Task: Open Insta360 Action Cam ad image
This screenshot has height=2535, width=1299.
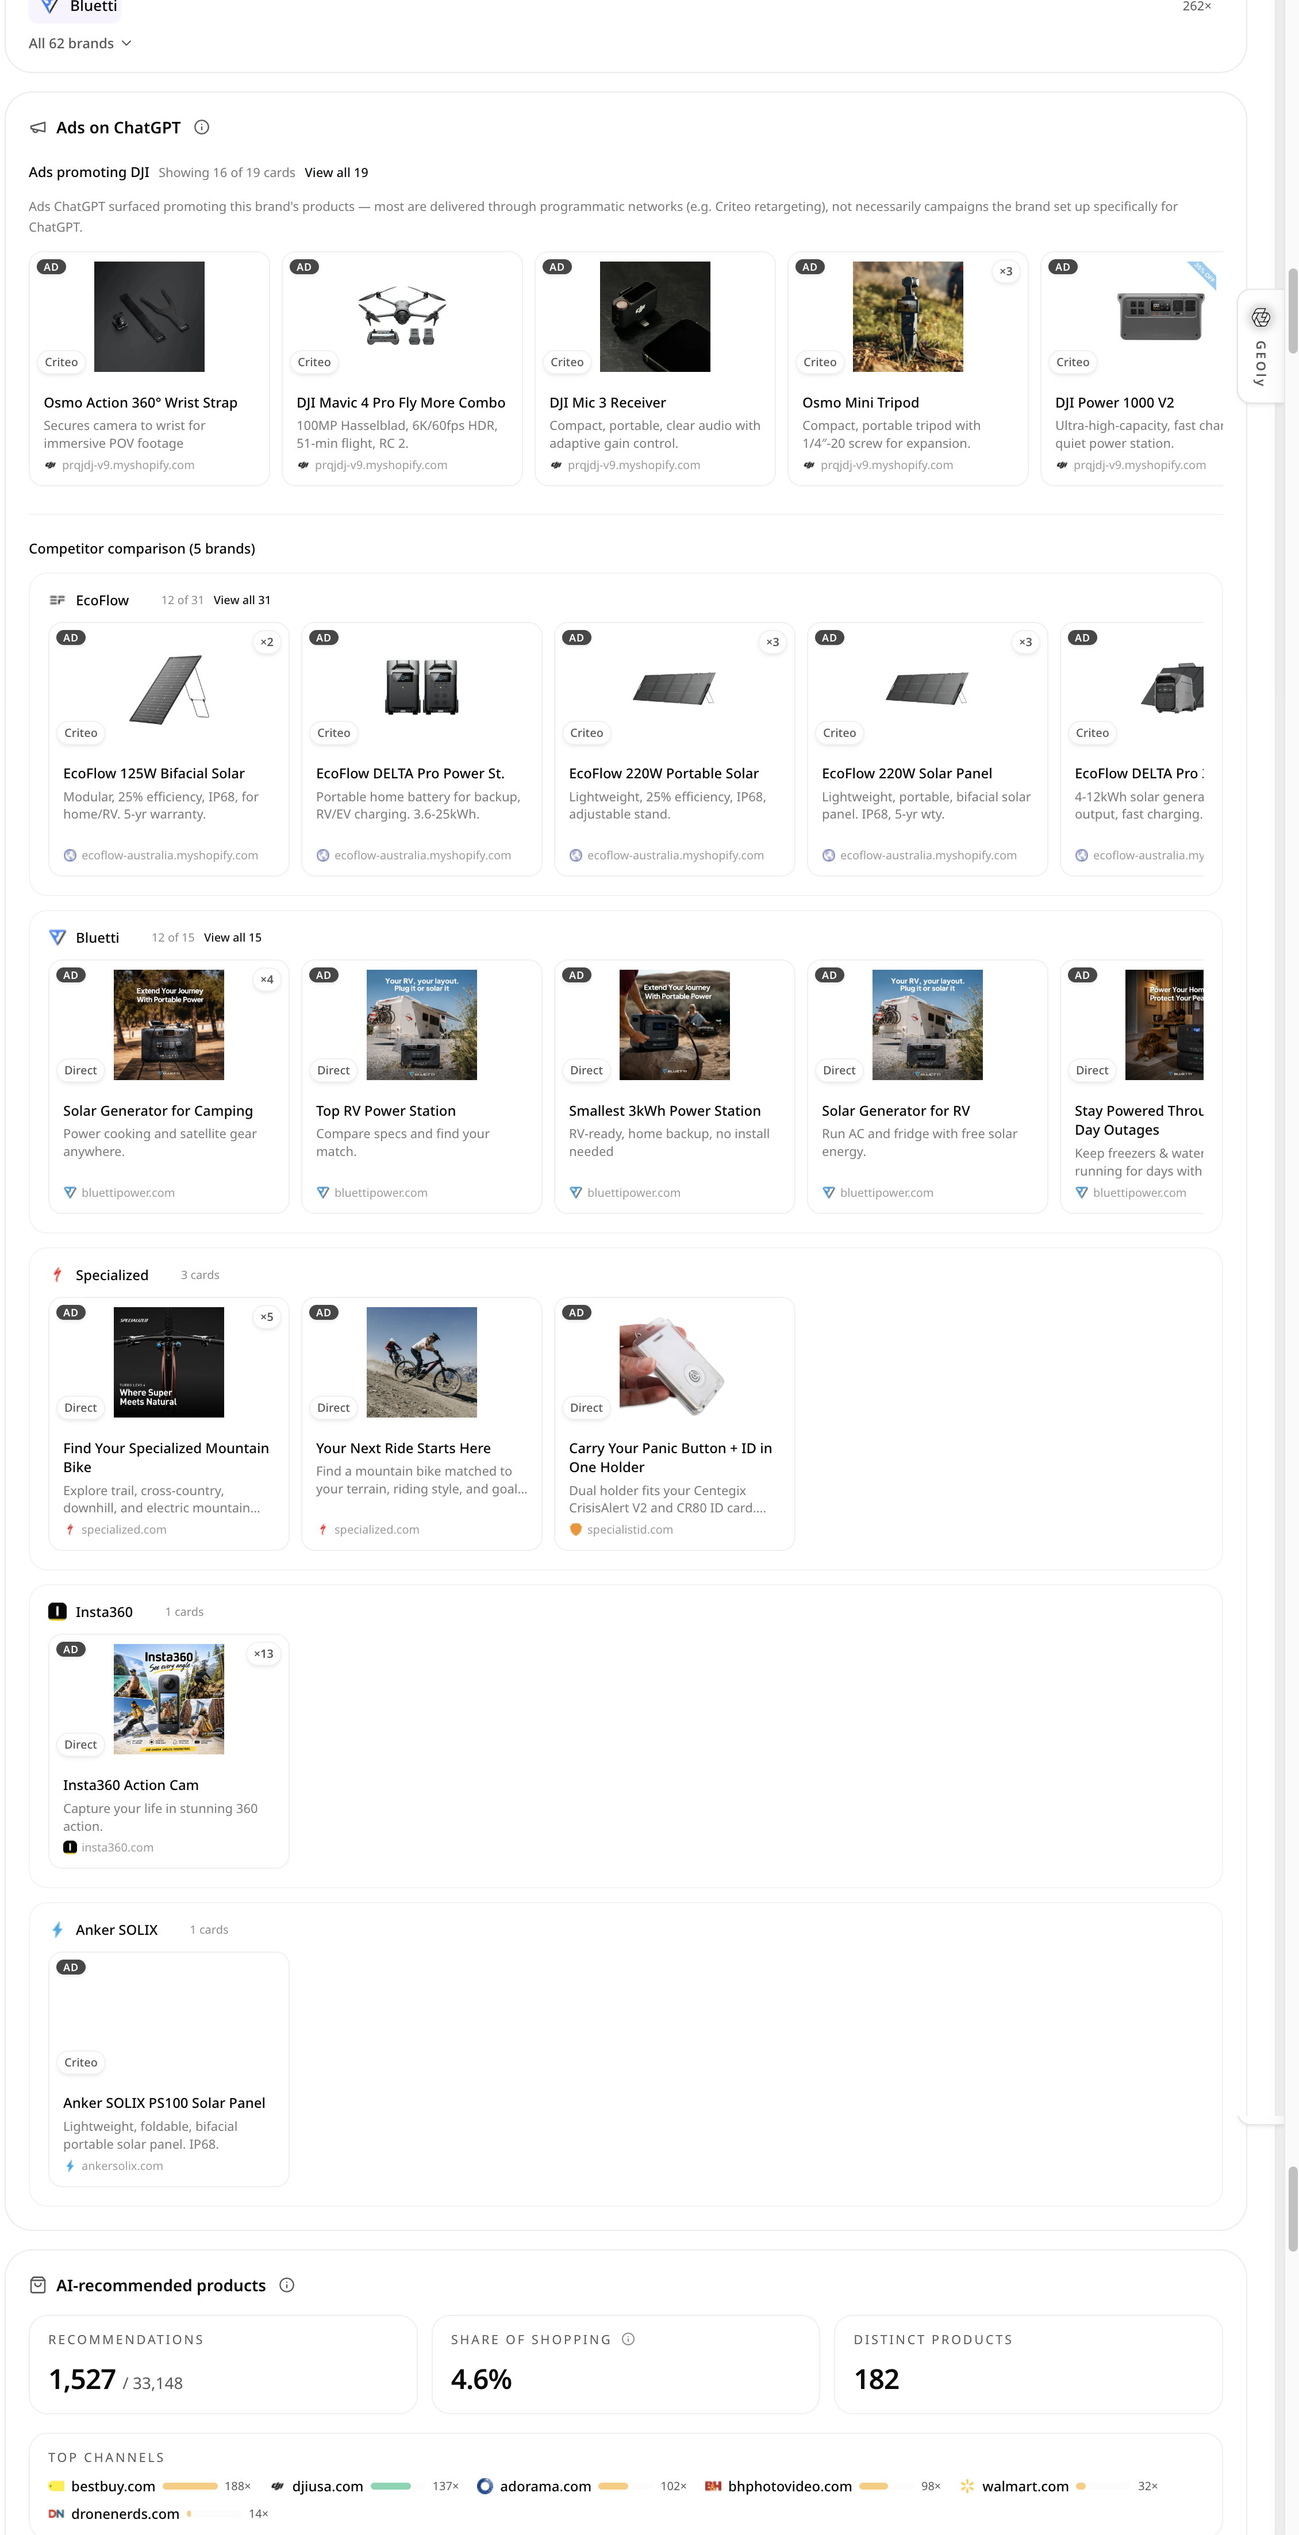Action: (169, 1700)
